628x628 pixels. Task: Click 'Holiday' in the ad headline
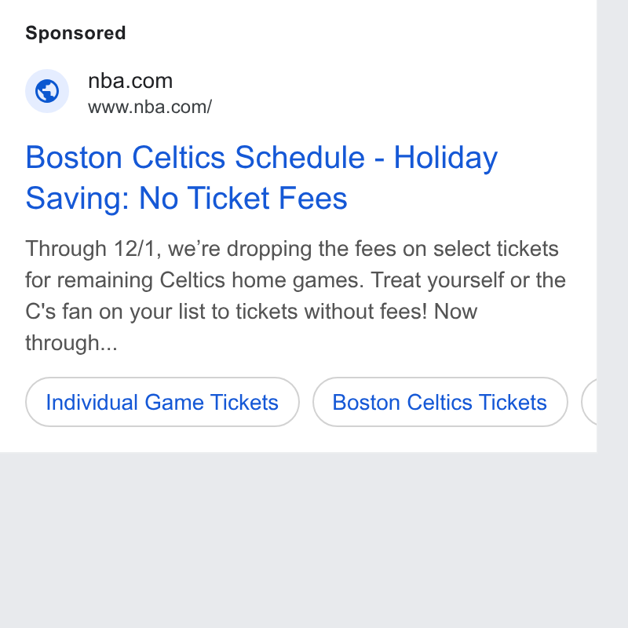446,158
